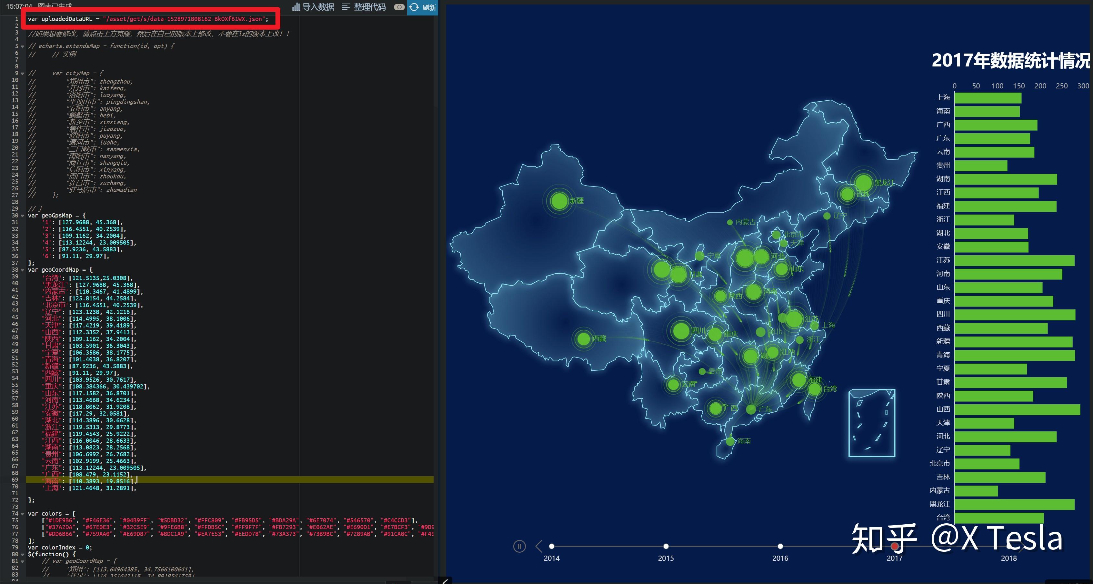Click the 上海 bar in the bar chart
The width and height of the screenshot is (1093, 584).
click(x=988, y=98)
